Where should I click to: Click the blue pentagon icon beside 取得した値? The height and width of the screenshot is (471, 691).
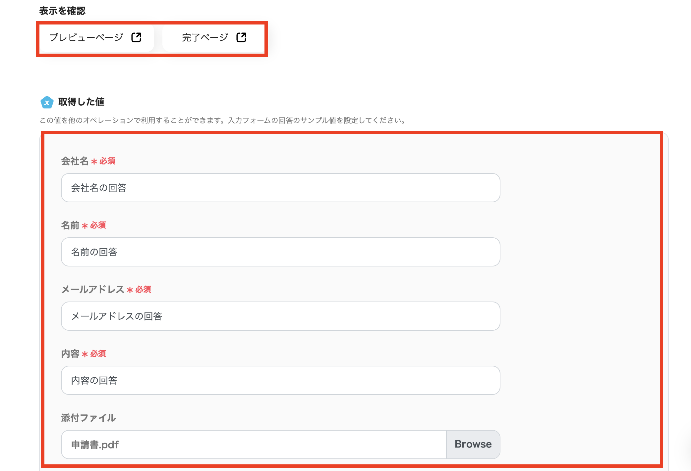coord(47,102)
